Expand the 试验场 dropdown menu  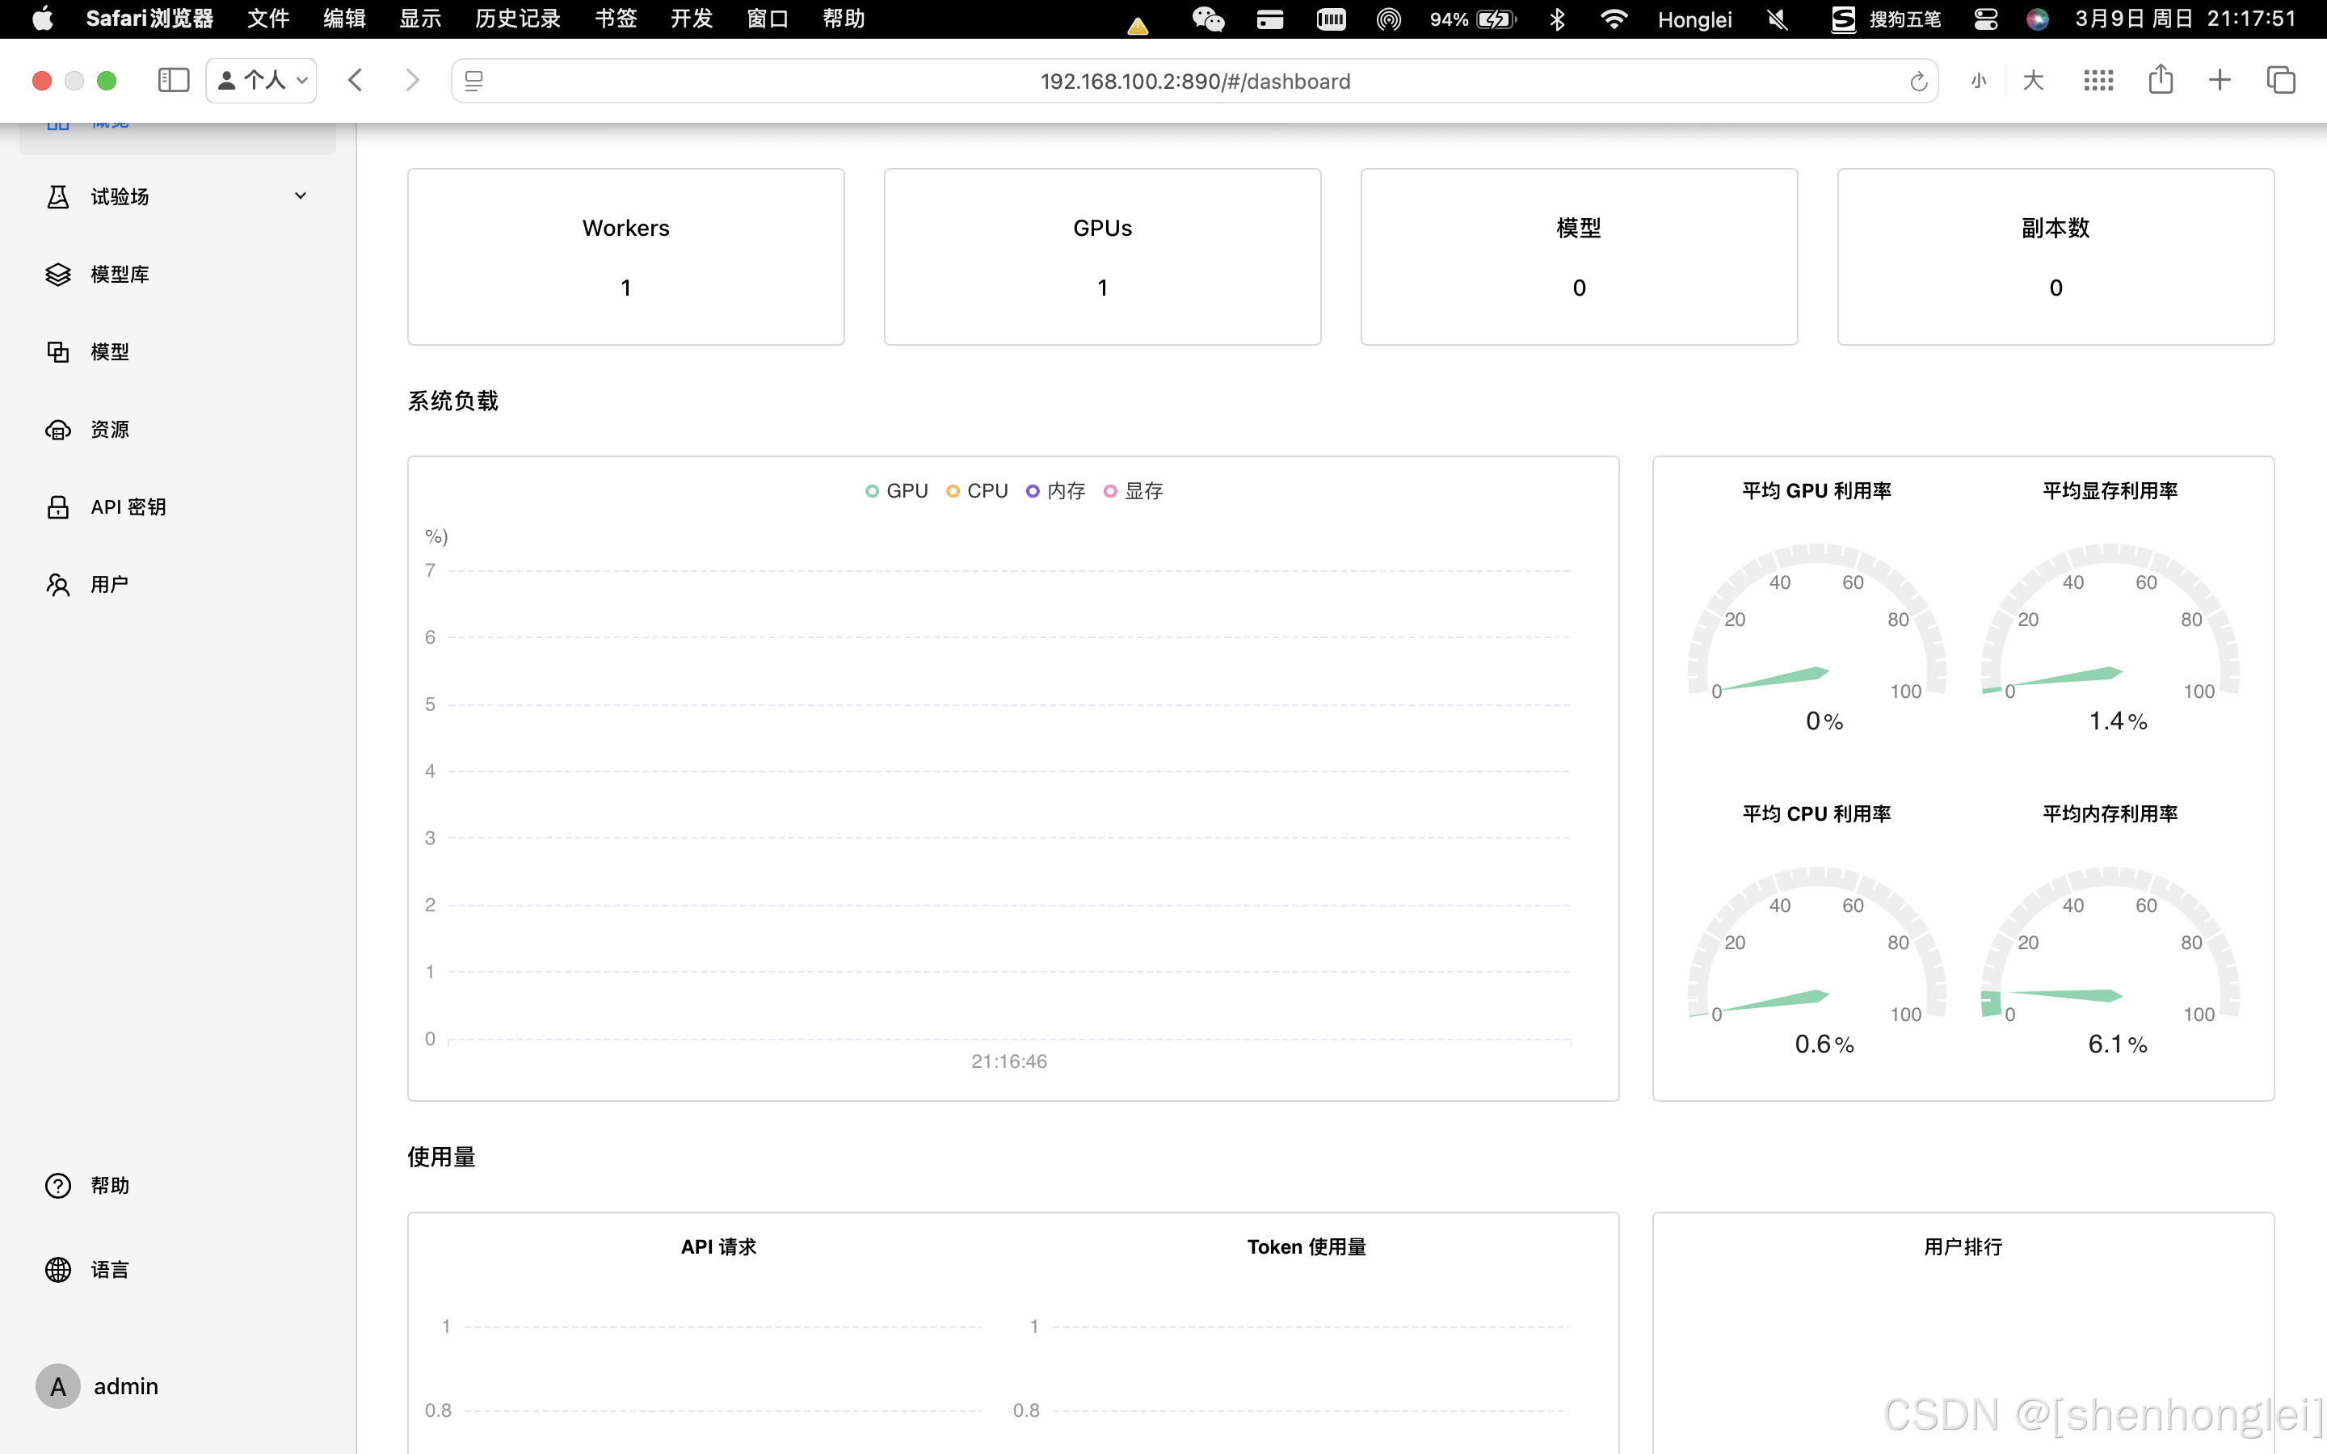pos(298,196)
